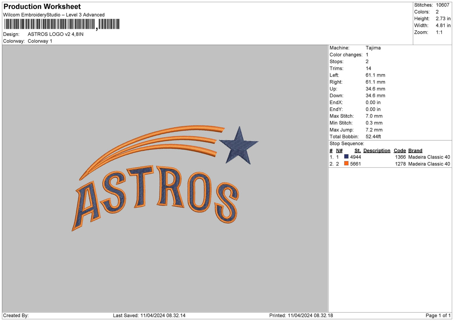Click the Stops value 2

(x=367, y=61)
